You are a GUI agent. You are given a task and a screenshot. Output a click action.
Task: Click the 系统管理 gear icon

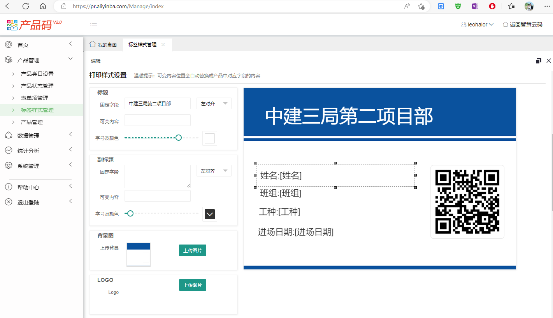coord(9,166)
